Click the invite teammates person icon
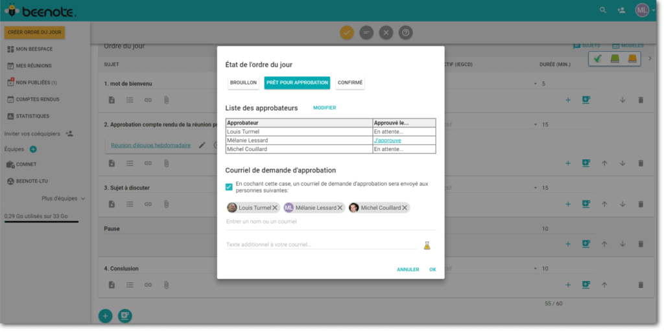Screen dimensions: 664x336 [x=69, y=133]
